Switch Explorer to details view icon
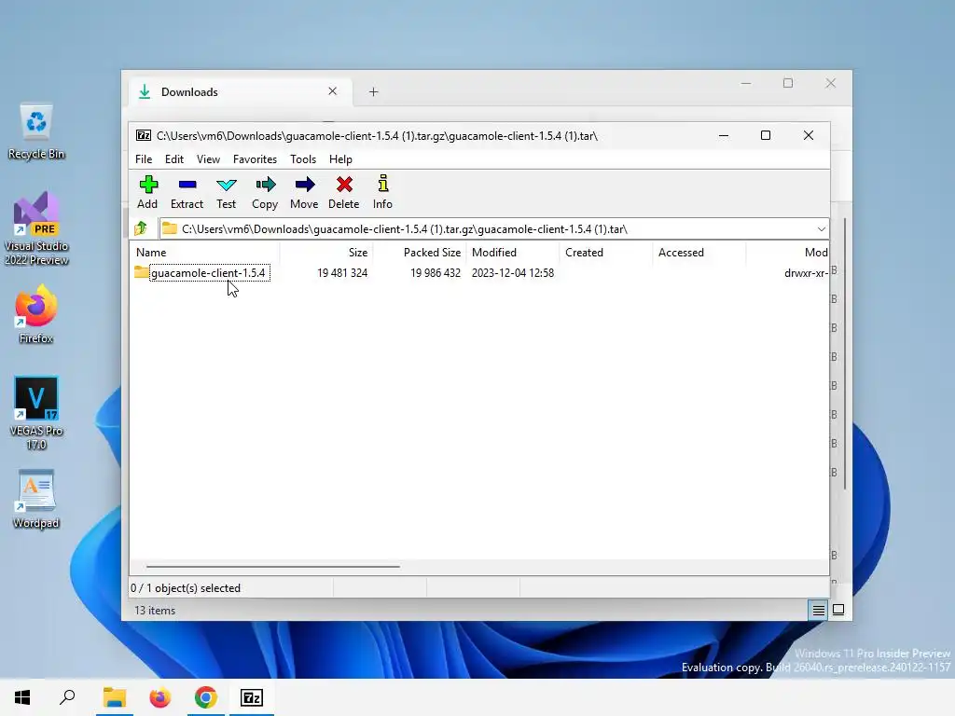This screenshot has height=716, width=955. tap(819, 610)
